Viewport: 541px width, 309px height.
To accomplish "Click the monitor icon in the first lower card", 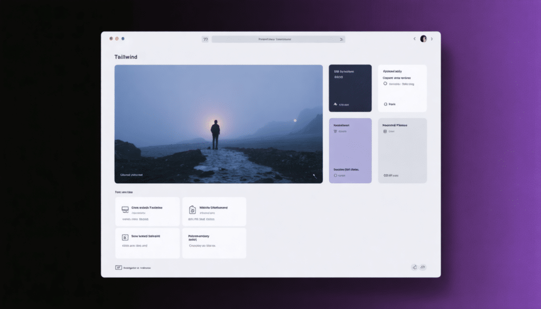I will pyautogui.click(x=125, y=209).
